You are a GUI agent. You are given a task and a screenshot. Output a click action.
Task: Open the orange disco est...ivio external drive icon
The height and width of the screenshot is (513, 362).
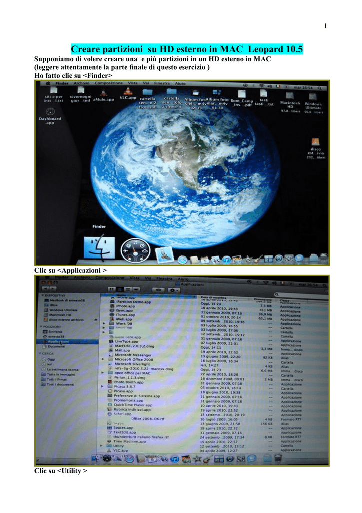click(x=315, y=148)
